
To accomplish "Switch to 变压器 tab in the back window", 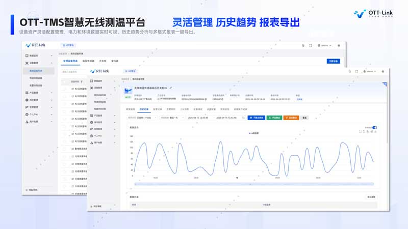I will (x=115, y=61).
